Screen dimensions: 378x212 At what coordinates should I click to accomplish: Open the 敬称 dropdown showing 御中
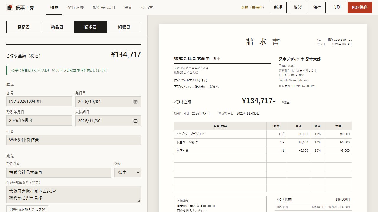click(x=128, y=173)
